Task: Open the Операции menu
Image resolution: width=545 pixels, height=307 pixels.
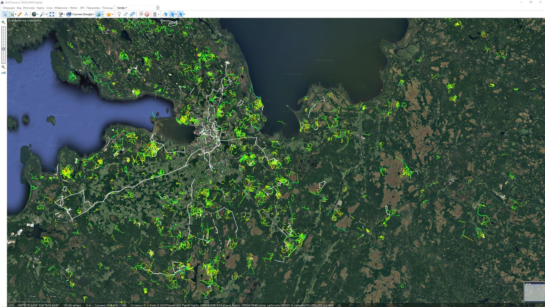Action: pos(9,8)
